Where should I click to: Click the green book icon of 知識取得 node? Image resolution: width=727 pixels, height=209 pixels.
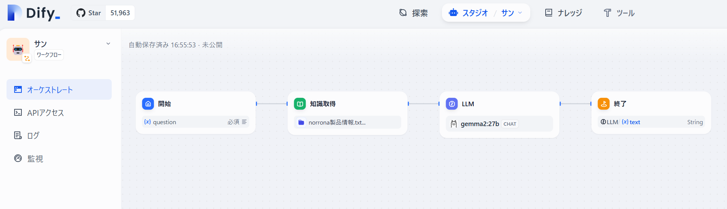tap(300, 104)
